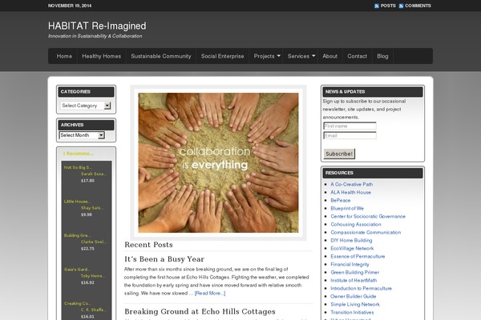The height and width of the screenshot is (320, 481).
Task: Click the Comments RSS feed icon
Action: [402, 6]
